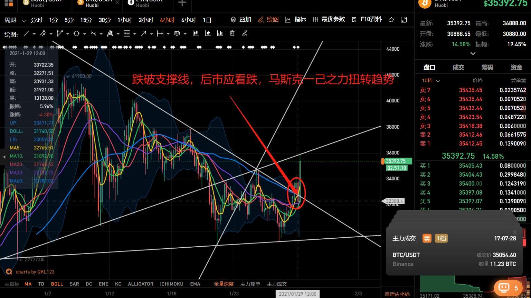The width and height of the screenshot is (531, 298).
Task: Toggle the DC indicator
Action: click(89, 284)
